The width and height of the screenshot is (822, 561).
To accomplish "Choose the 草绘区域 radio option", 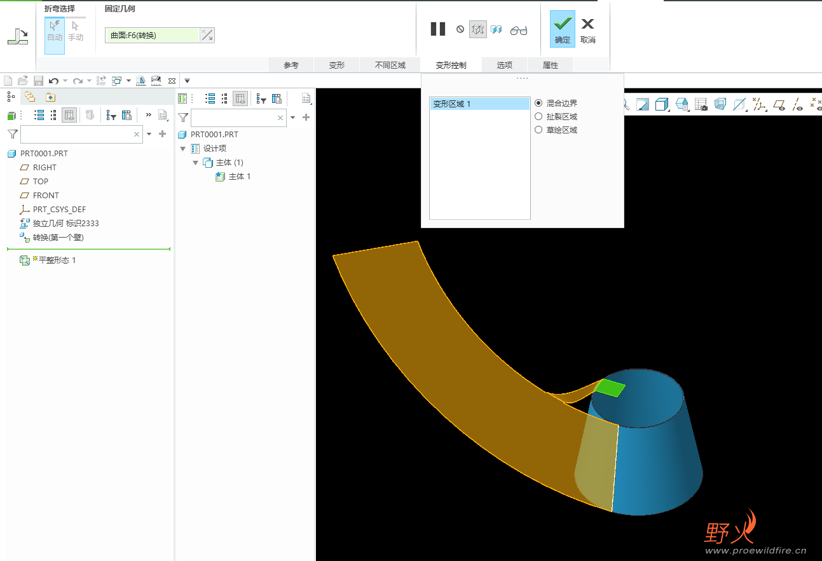I will tap(538, 130).
